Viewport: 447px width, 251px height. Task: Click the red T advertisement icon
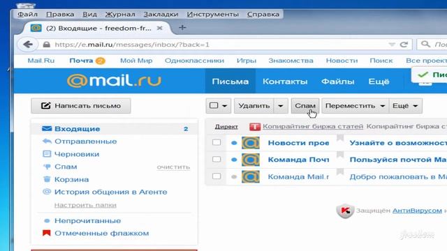pyautogui.click(x=254, y=126)
